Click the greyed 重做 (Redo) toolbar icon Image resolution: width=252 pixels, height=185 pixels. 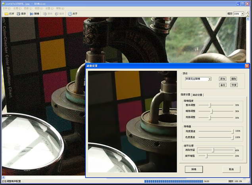click(x=57, y=14)
